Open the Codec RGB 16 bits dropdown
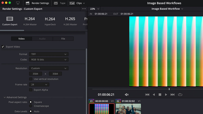Screen dimensions: 203x114 point(49,60)
